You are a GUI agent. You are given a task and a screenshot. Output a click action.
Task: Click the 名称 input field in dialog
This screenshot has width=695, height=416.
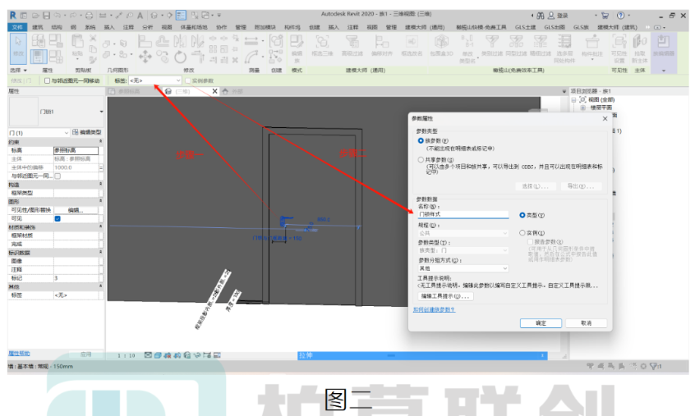[463, 214]
